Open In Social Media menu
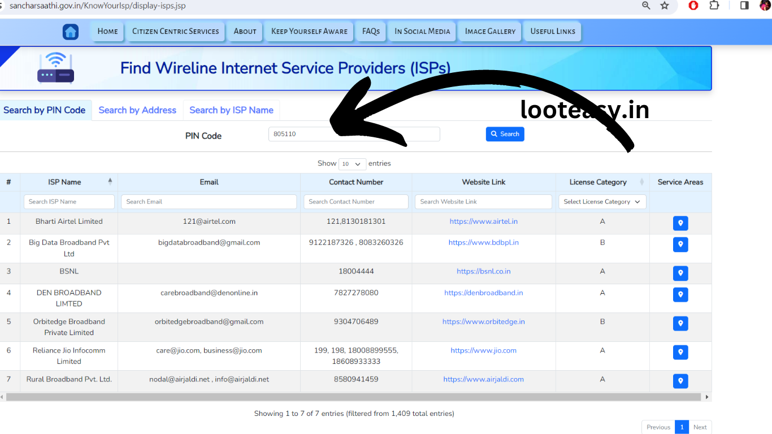Image resolution: width=772 pixels, height=434 pixels. pyautogui.click(x=422, y=32)
